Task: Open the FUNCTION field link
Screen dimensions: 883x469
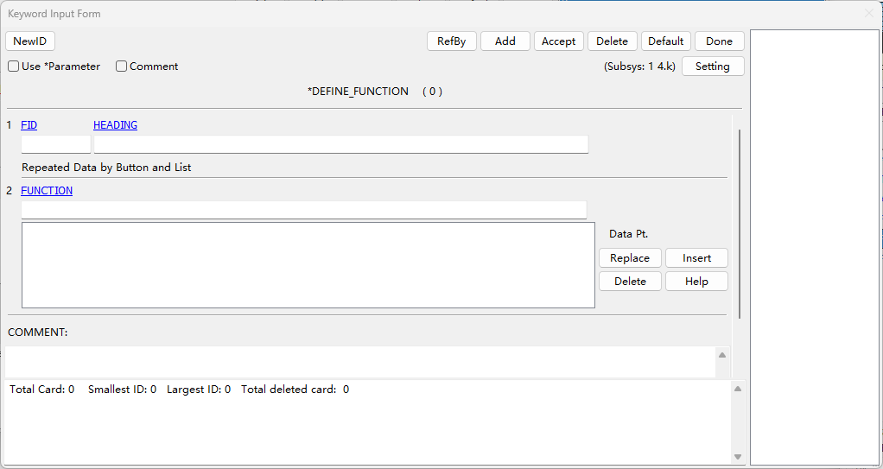Action: pyautogui.click(x=47, y=190)
